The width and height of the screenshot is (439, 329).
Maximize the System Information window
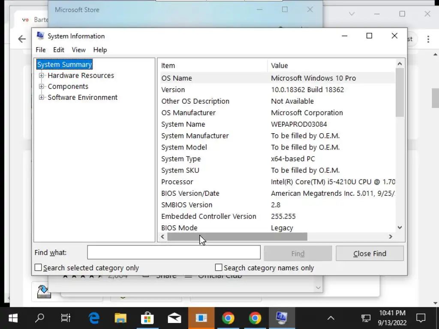(369, 36)
